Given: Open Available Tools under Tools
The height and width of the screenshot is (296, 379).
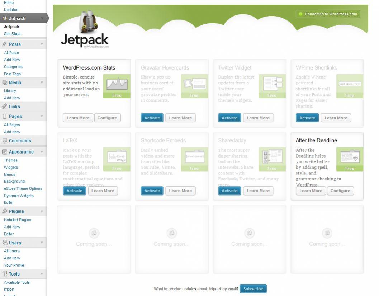Looking at the screenshot, I should 17,282.
